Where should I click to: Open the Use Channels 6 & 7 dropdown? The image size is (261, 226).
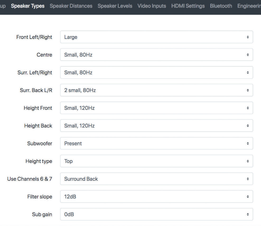click(x=157, y=179)
